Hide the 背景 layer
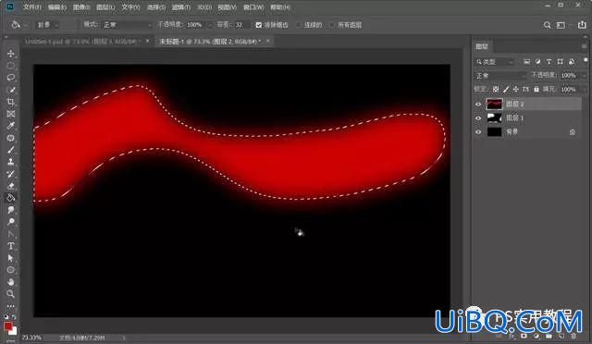Screen dimensions: 592x344 [478, 132]
